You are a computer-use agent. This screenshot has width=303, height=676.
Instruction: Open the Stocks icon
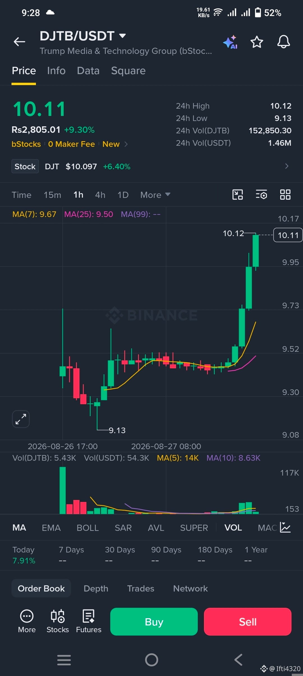pos(58,621)
